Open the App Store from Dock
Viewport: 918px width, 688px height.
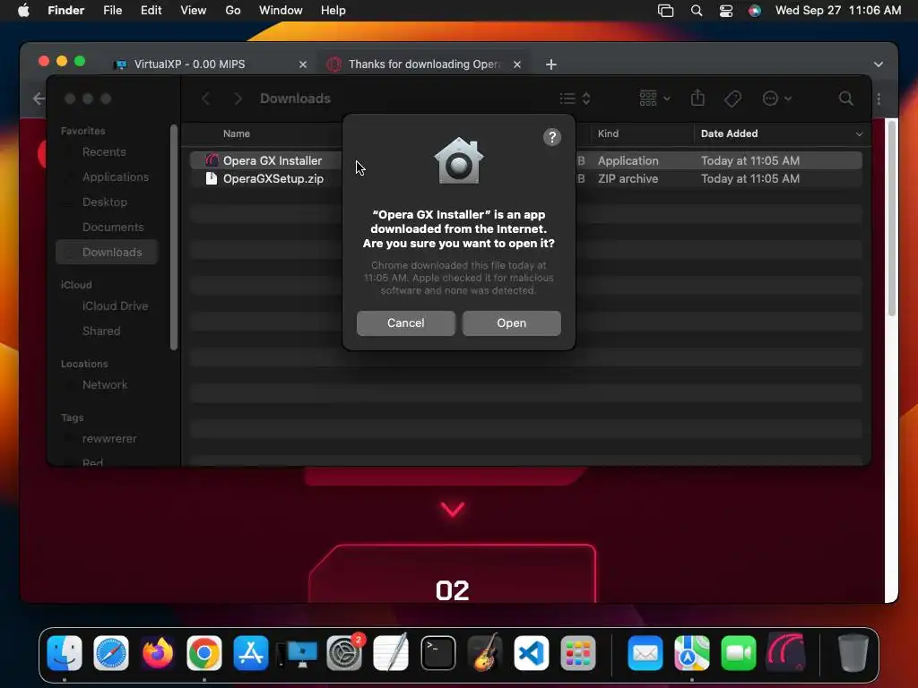251,652
